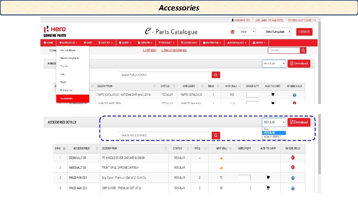The width and height of the screenshot is (358, 204).
Task: Open the CATALOGUE menu
Action: point(68,43)
